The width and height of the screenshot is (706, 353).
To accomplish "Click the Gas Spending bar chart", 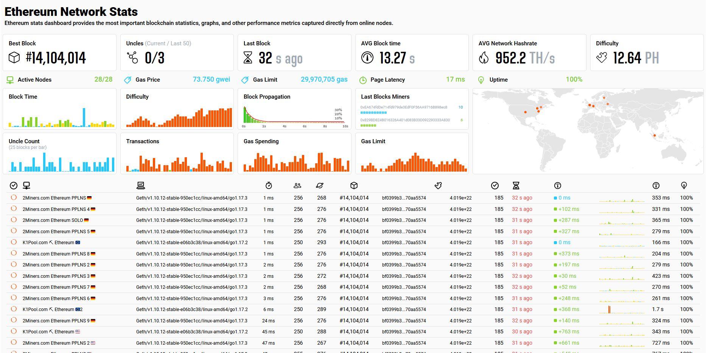I will [x=296, y=162].
